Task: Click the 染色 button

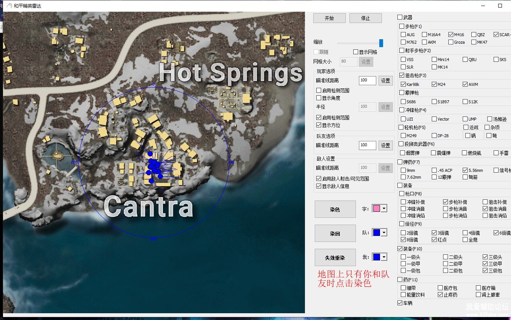Action: click(335, 209)
